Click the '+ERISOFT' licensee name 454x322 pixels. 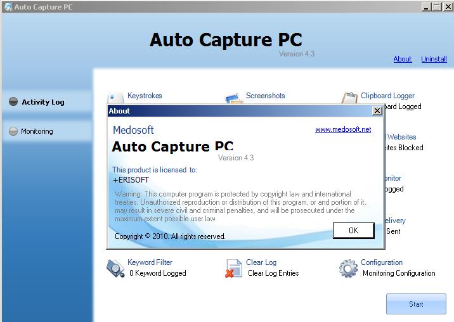pyautogui.click(x=131, y=180)
